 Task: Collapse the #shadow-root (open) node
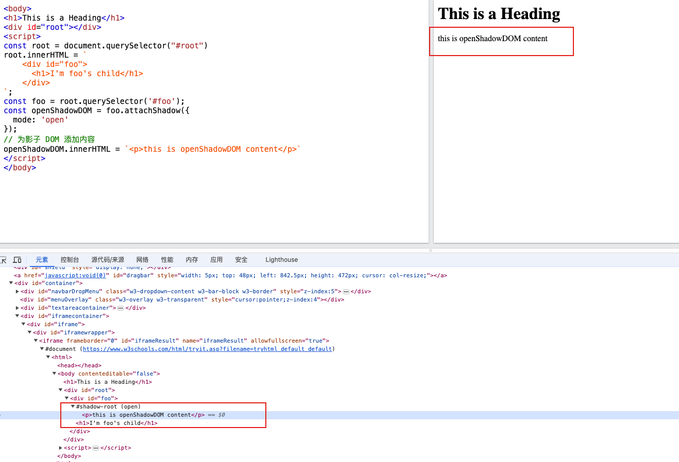[x=73, y=407]
